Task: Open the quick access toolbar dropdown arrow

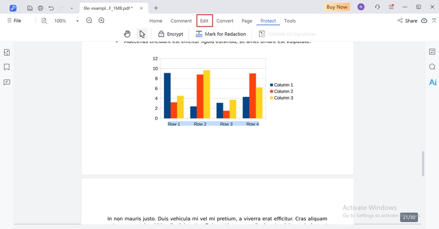Action: click(72, 8)
